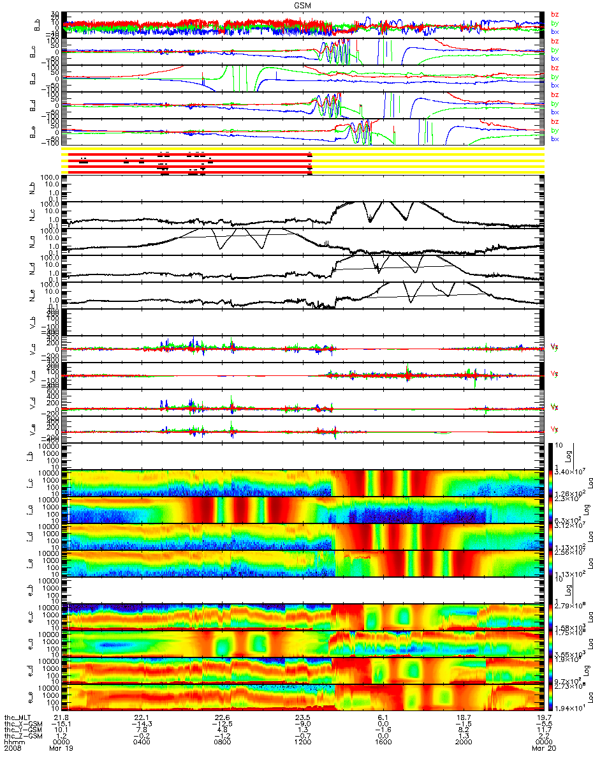Select the V_c velocity panel label
The height and width of the screenshot is (766, 593).
click(x=31, y=349)
